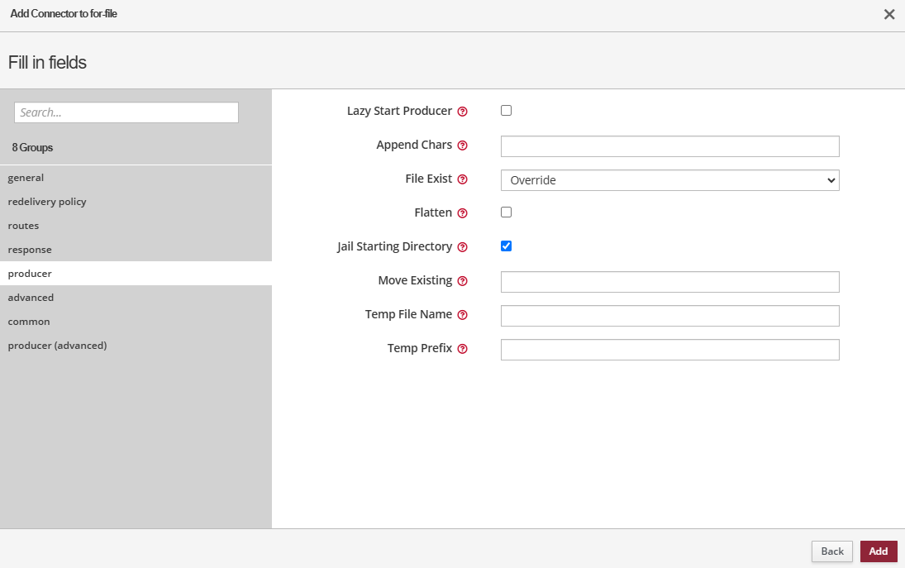The image size is (905, 568).
Task: Select the general group
Action: pyautogui.click(x=26, y=178)
